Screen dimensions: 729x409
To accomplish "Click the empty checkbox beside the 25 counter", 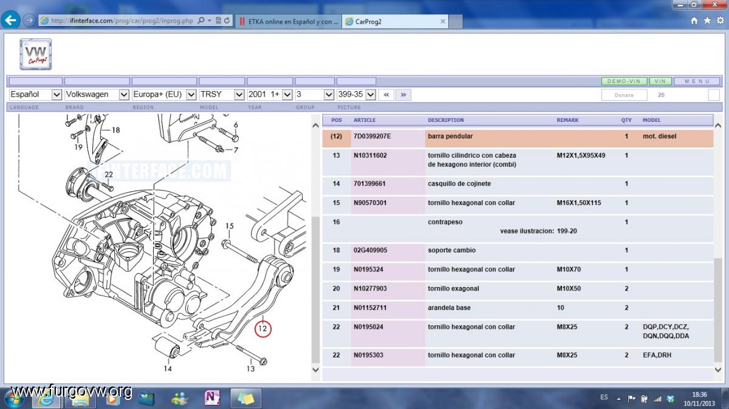I will 714,95.
